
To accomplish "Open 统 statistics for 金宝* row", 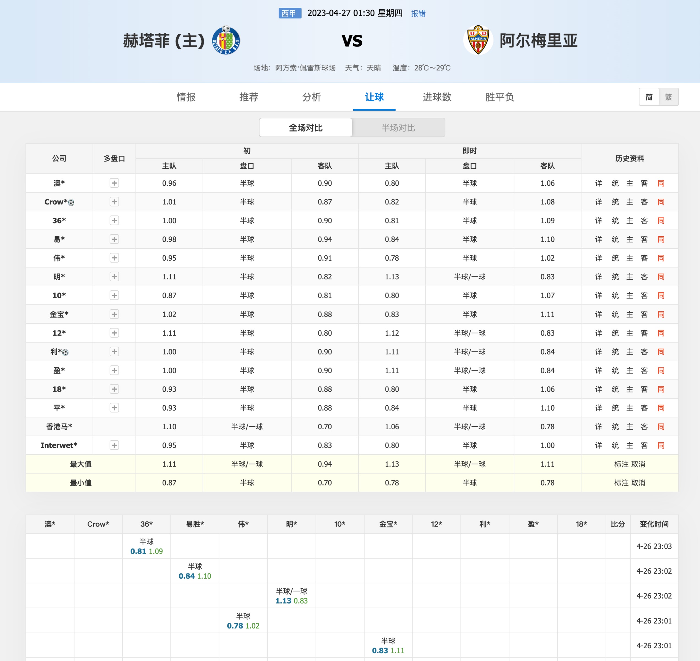I will (615, 314).
